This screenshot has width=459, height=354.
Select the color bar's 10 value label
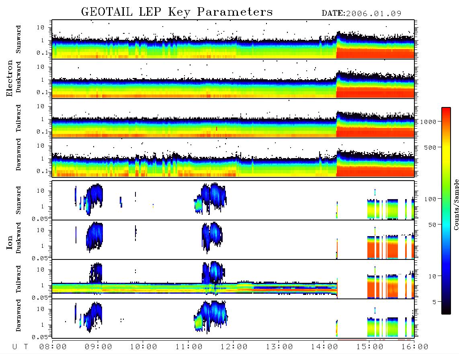[x=432, y=276]
